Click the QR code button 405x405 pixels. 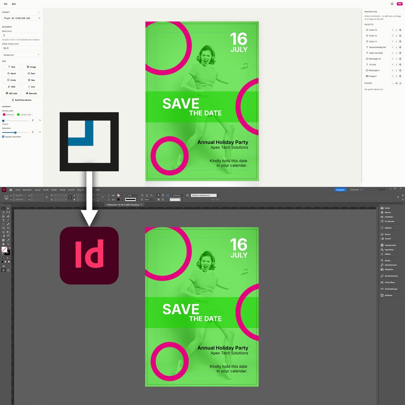[x=11, y=93]
